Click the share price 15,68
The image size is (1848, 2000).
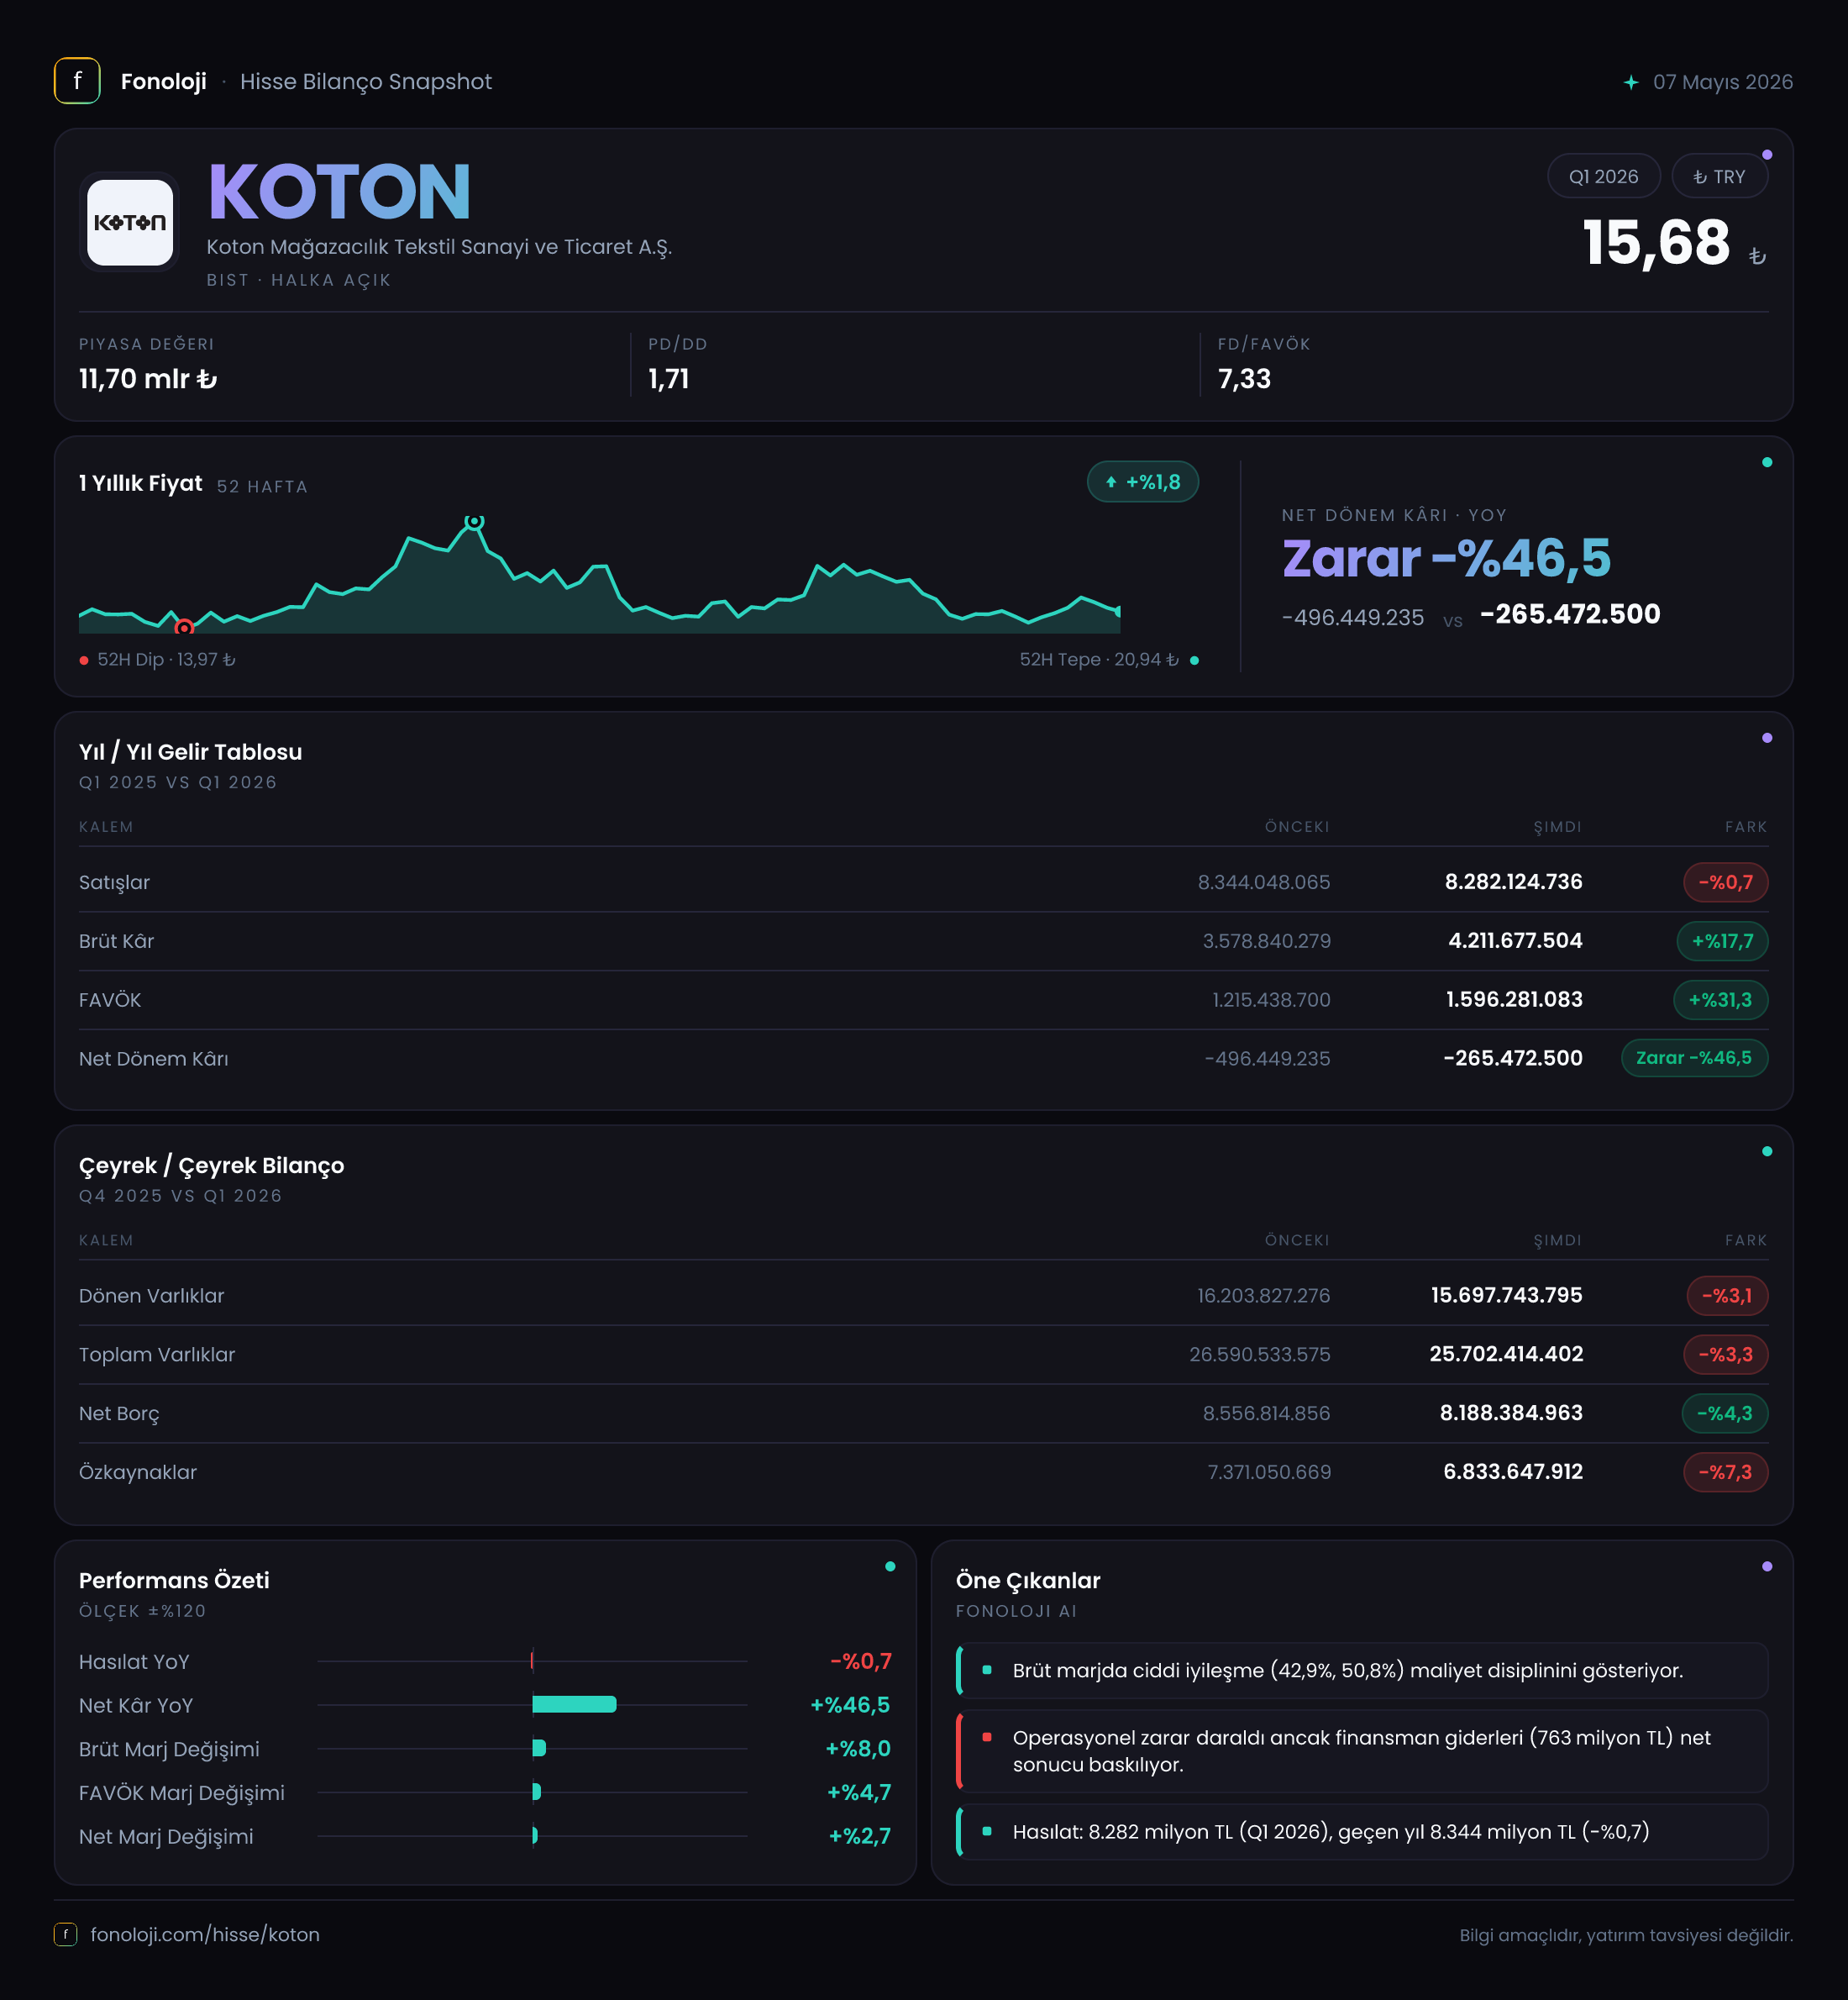point(1656,242)
